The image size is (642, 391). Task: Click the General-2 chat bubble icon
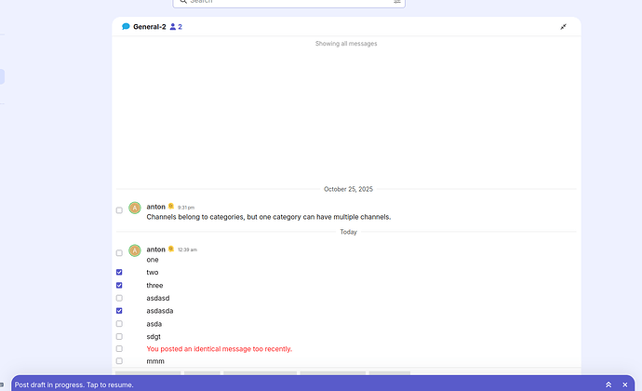[x=126, y=27]
